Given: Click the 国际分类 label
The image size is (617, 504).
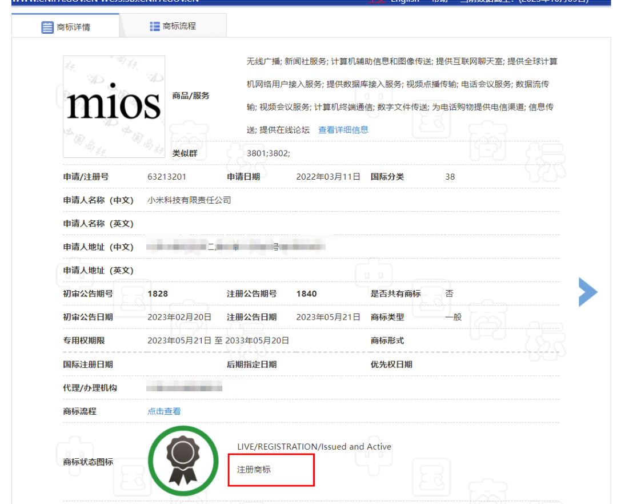Looking at the screenshot, I should coord(387,177).
